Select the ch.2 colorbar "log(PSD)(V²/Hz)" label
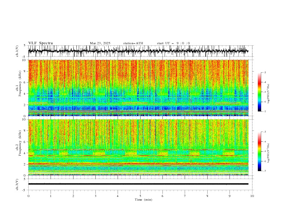Viewport: 284px width, 220px height. [x=269, y=153]
